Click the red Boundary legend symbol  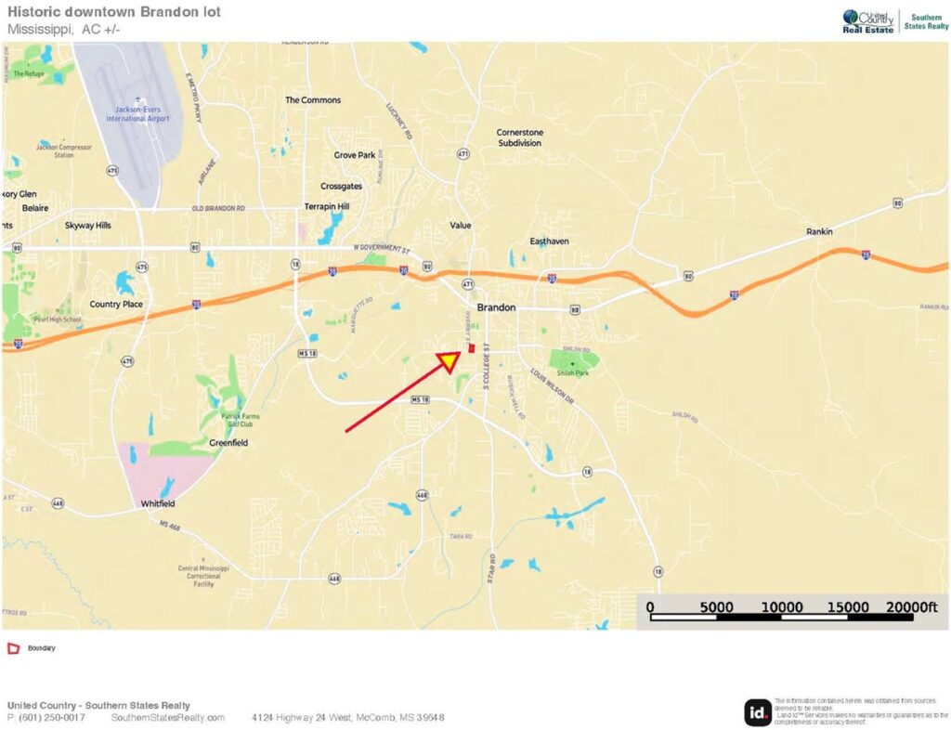[14, 647]
